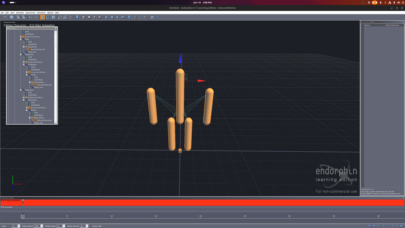Viewport: 405px width, 228px height.
Task: Click the Undo arrow icon
Action: click(x=30, y=17)
